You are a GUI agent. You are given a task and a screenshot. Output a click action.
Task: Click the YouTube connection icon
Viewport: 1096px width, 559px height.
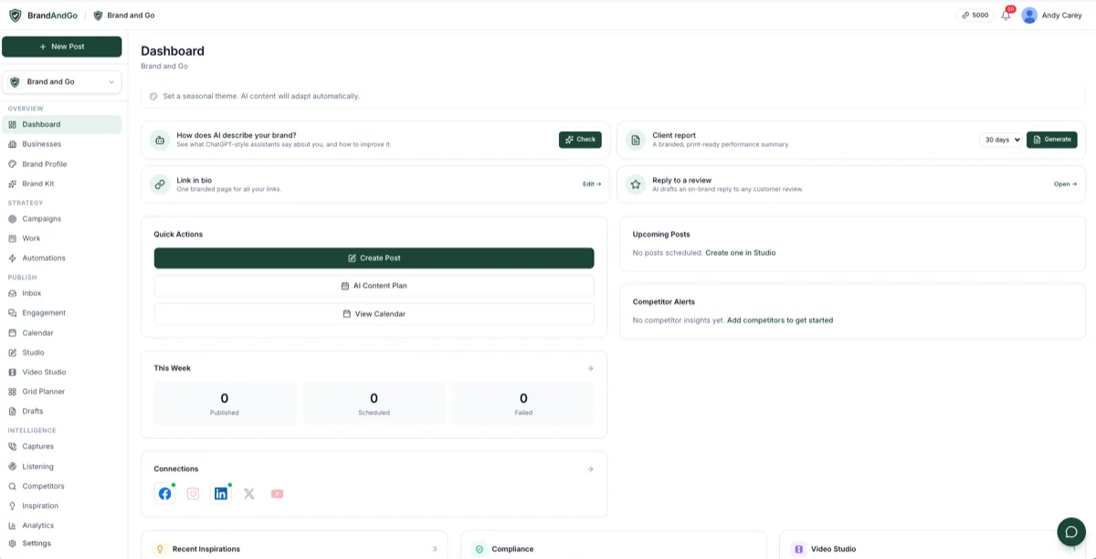(277, 493)
